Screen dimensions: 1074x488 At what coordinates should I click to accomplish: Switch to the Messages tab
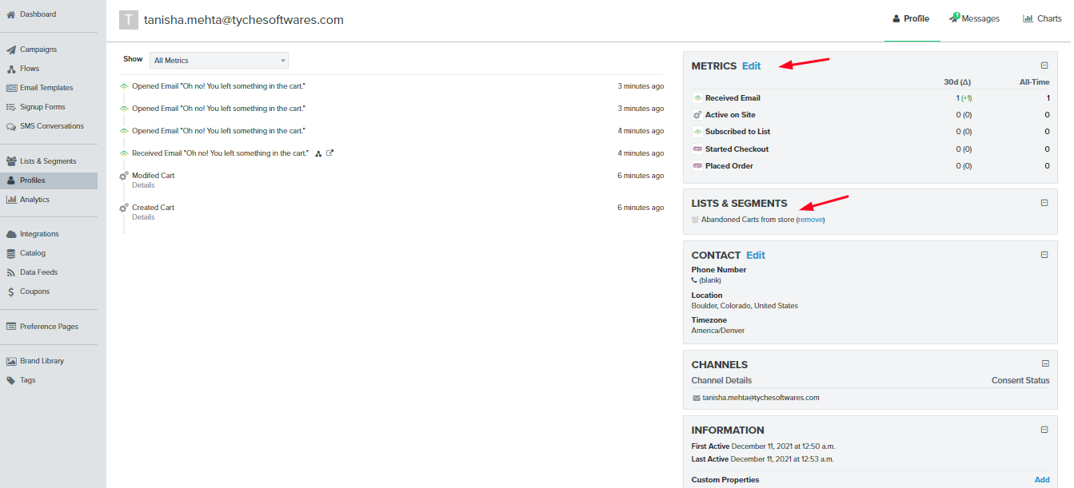(x=974, y=18)
